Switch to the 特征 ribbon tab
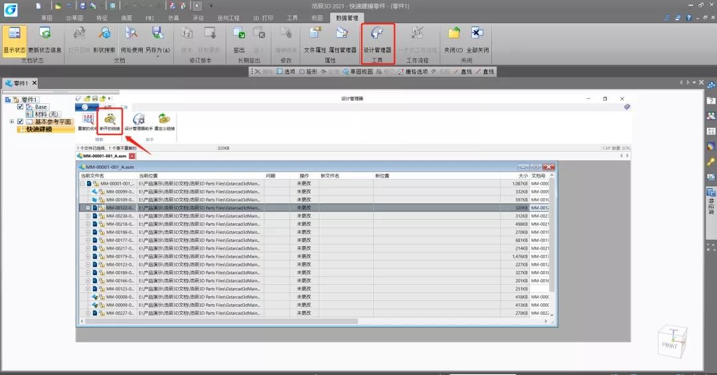The height and width of the screenshot is (375, 717). coord(102,18)
